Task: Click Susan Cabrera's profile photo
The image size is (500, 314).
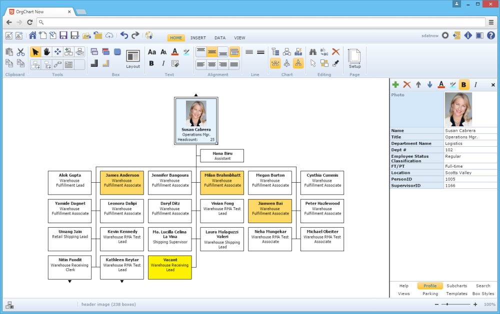Action: [x=196, y=113]
